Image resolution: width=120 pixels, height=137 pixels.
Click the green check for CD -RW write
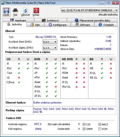click(28, 68)
